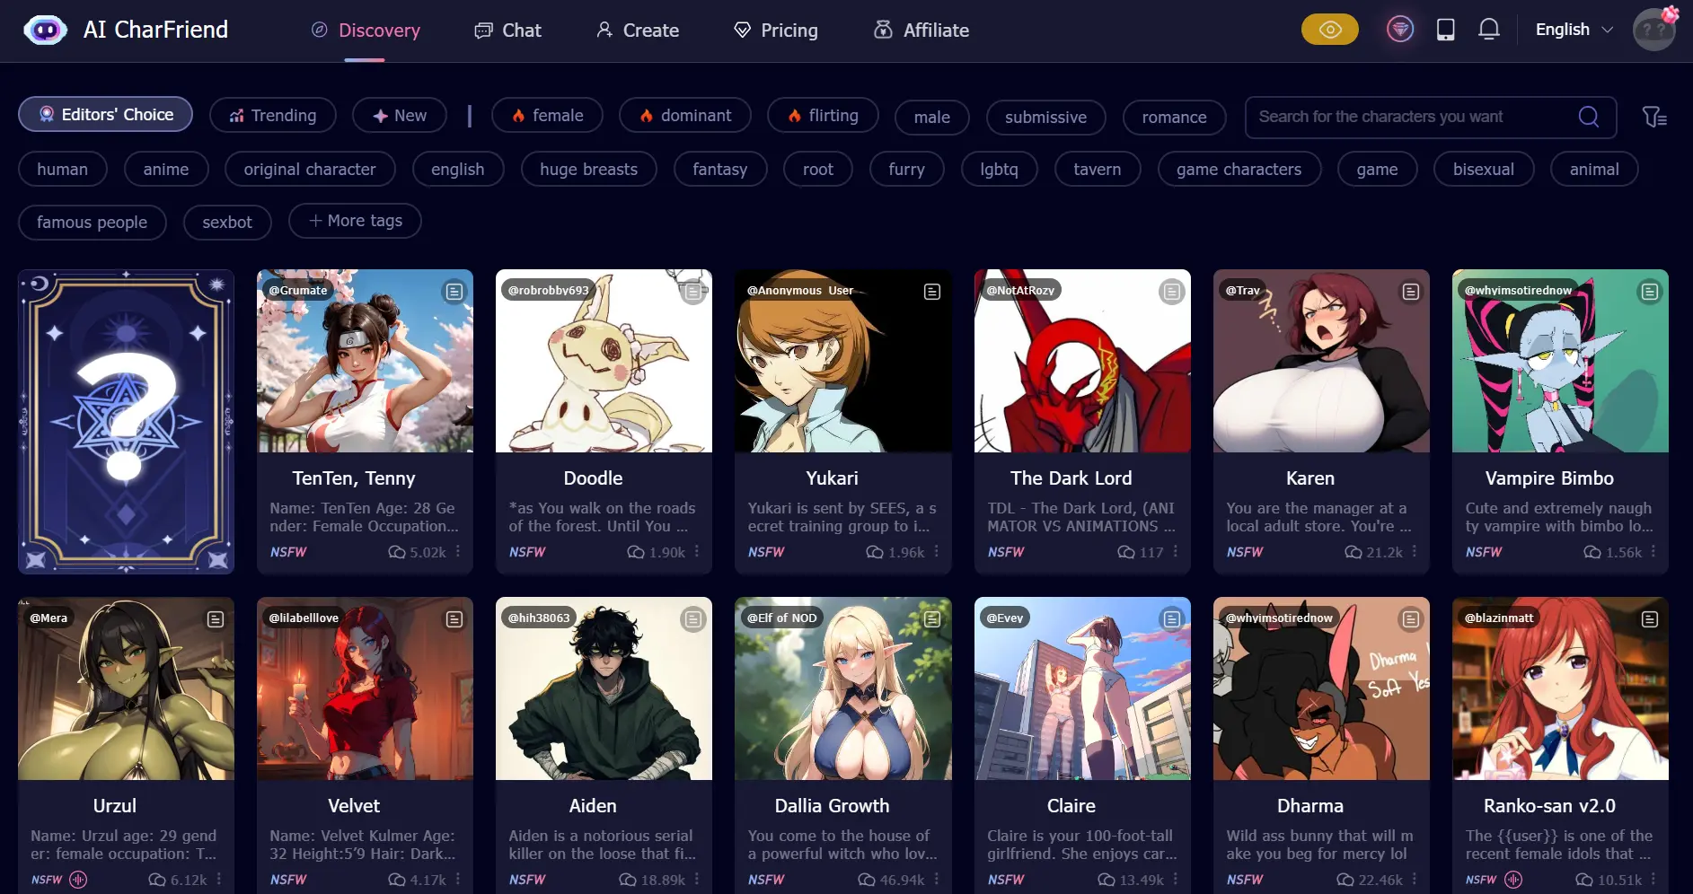
Task: Go to the Discovery tab
Action: pyautogui.click(x=365, y=31)
